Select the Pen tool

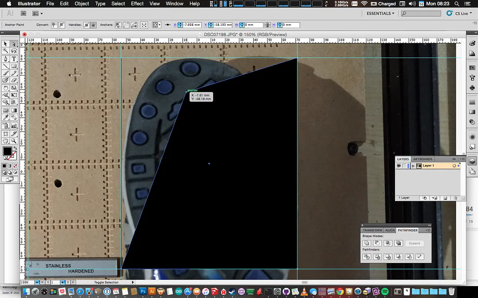pos(6,59)
